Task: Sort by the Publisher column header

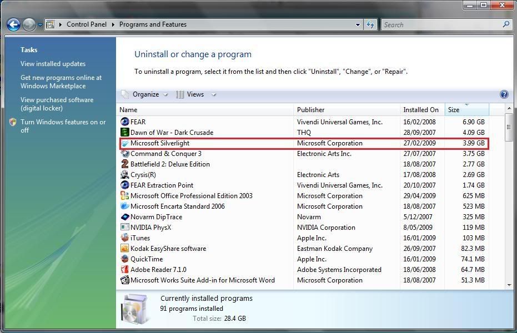Action: coord(346,110)
